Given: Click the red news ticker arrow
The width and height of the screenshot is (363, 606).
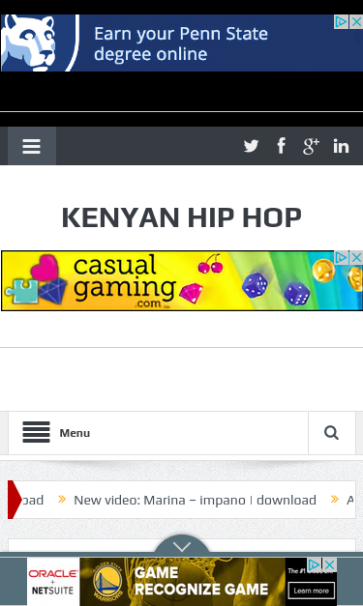Looking at the screenshot, I should click(15, 500).
